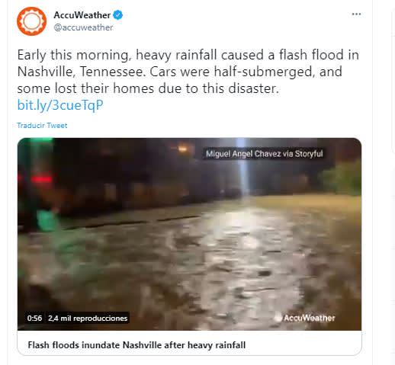Open the three-dot tweet options menu
Screen dimensions: 395x365
[x=356, y=14]
